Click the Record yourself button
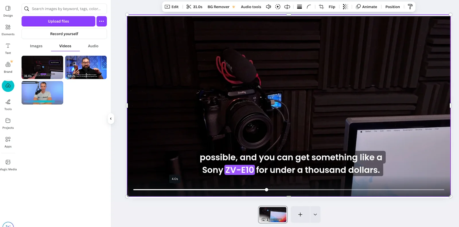 [64, 34]
